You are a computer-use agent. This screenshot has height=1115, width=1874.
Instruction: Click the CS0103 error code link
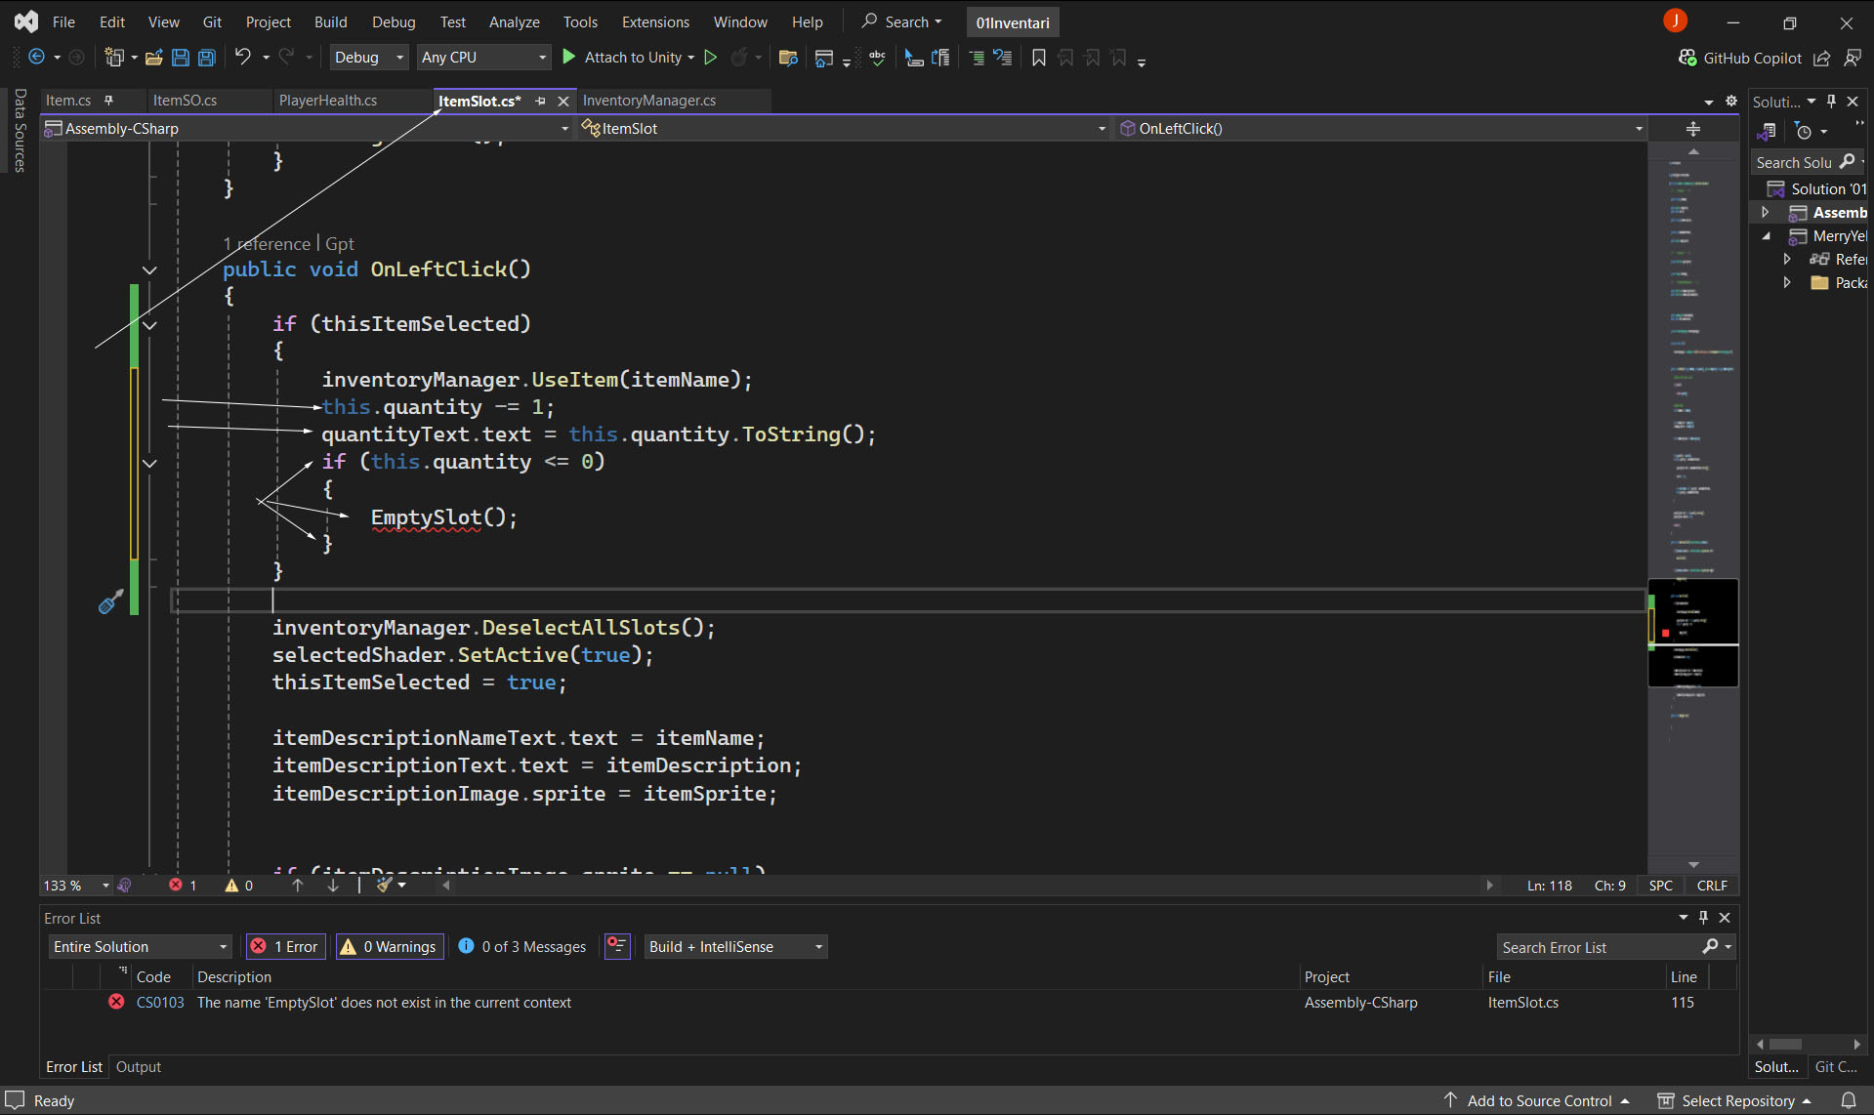pyautogui.click(x=160, y=1003)
